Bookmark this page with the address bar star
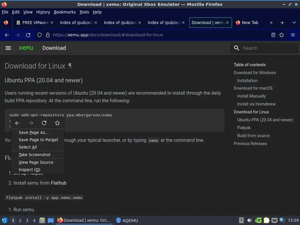 click(282, 35)
